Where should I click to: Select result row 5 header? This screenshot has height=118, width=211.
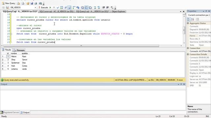4,69
